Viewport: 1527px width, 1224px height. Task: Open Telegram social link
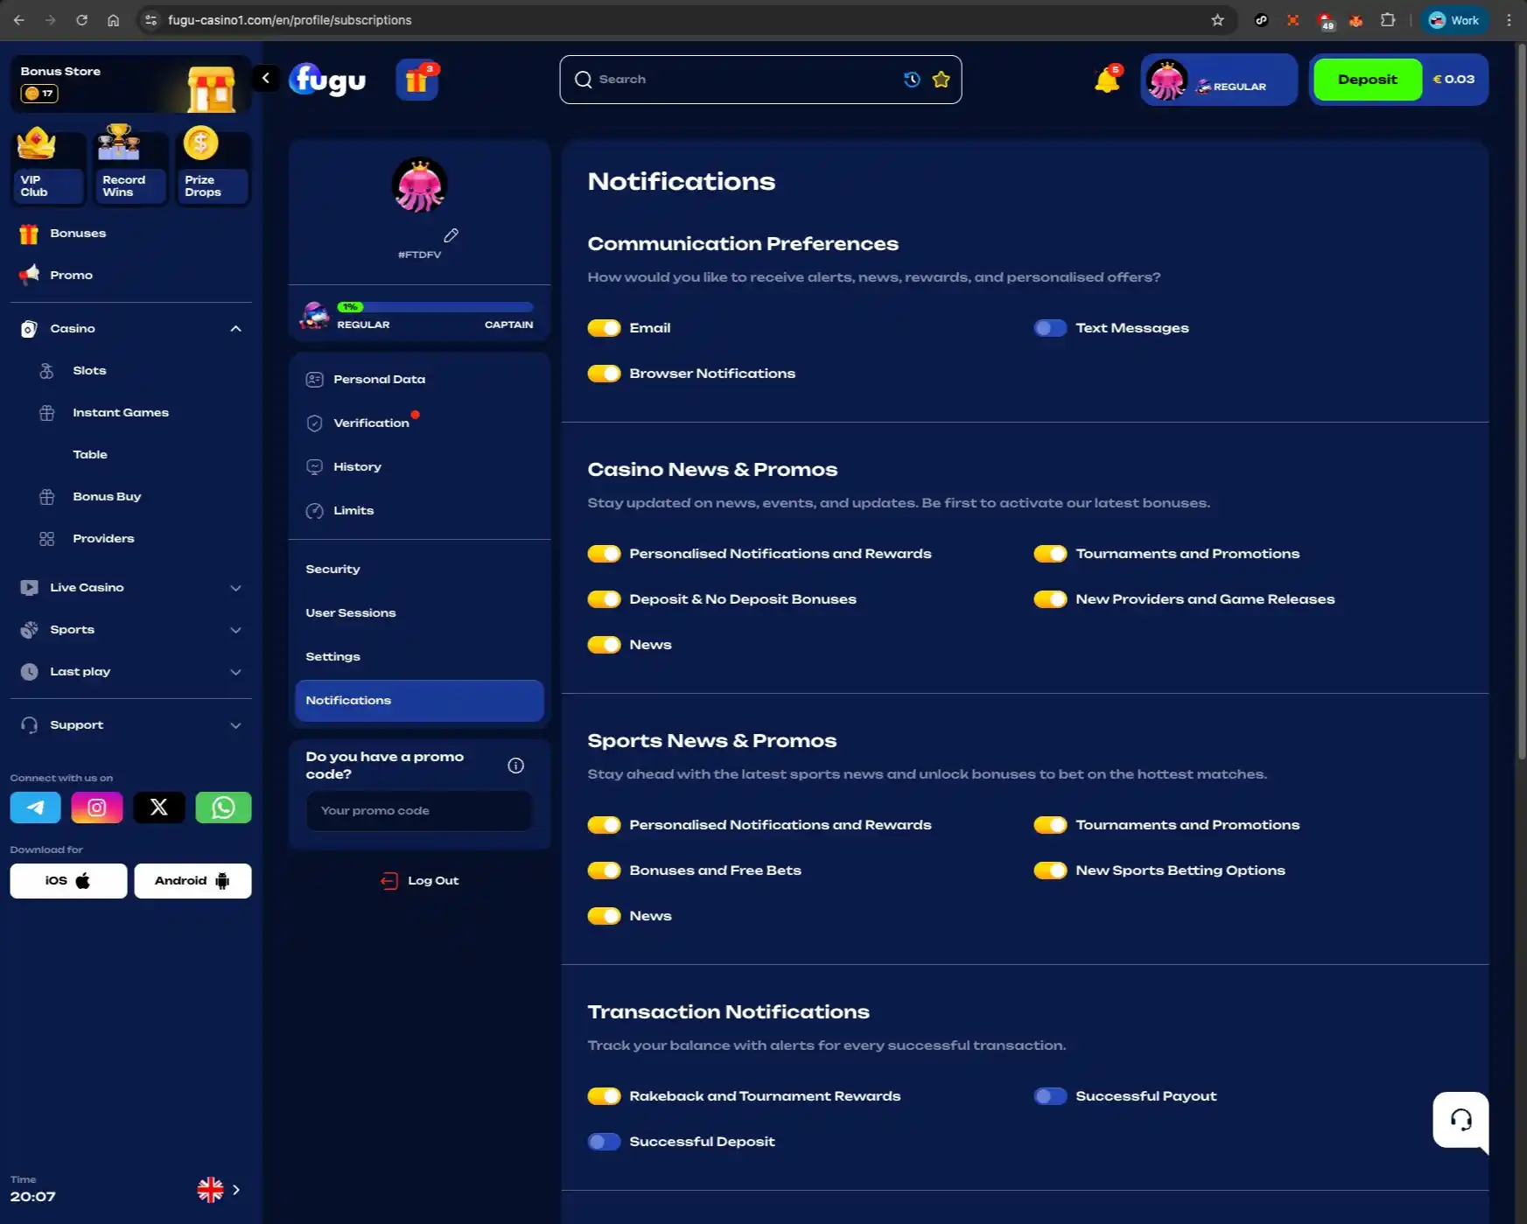click(x=35, y=808)
